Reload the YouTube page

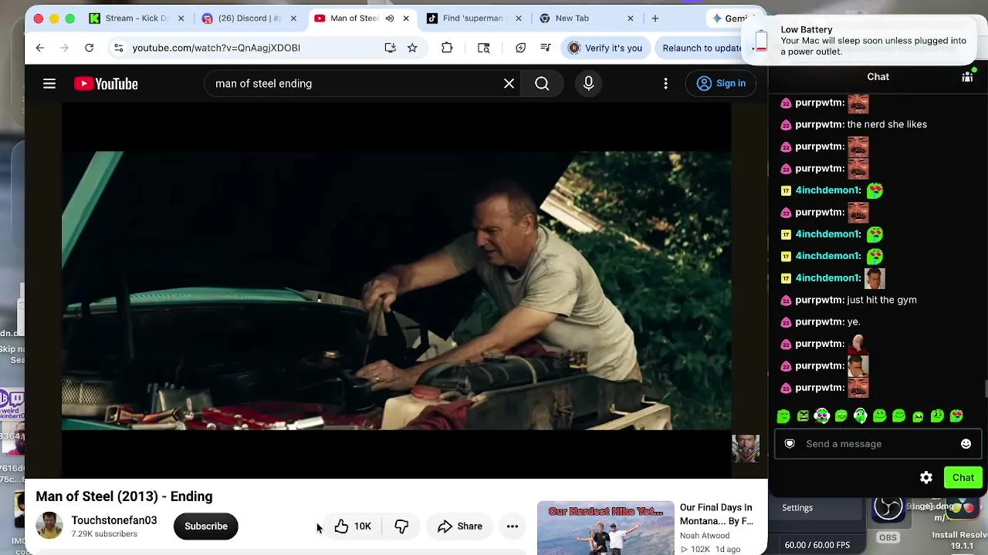(90, 48)
